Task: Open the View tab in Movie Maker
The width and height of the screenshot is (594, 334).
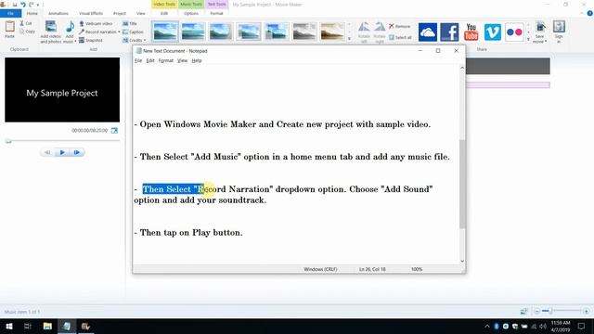Action: click(141, 13)
